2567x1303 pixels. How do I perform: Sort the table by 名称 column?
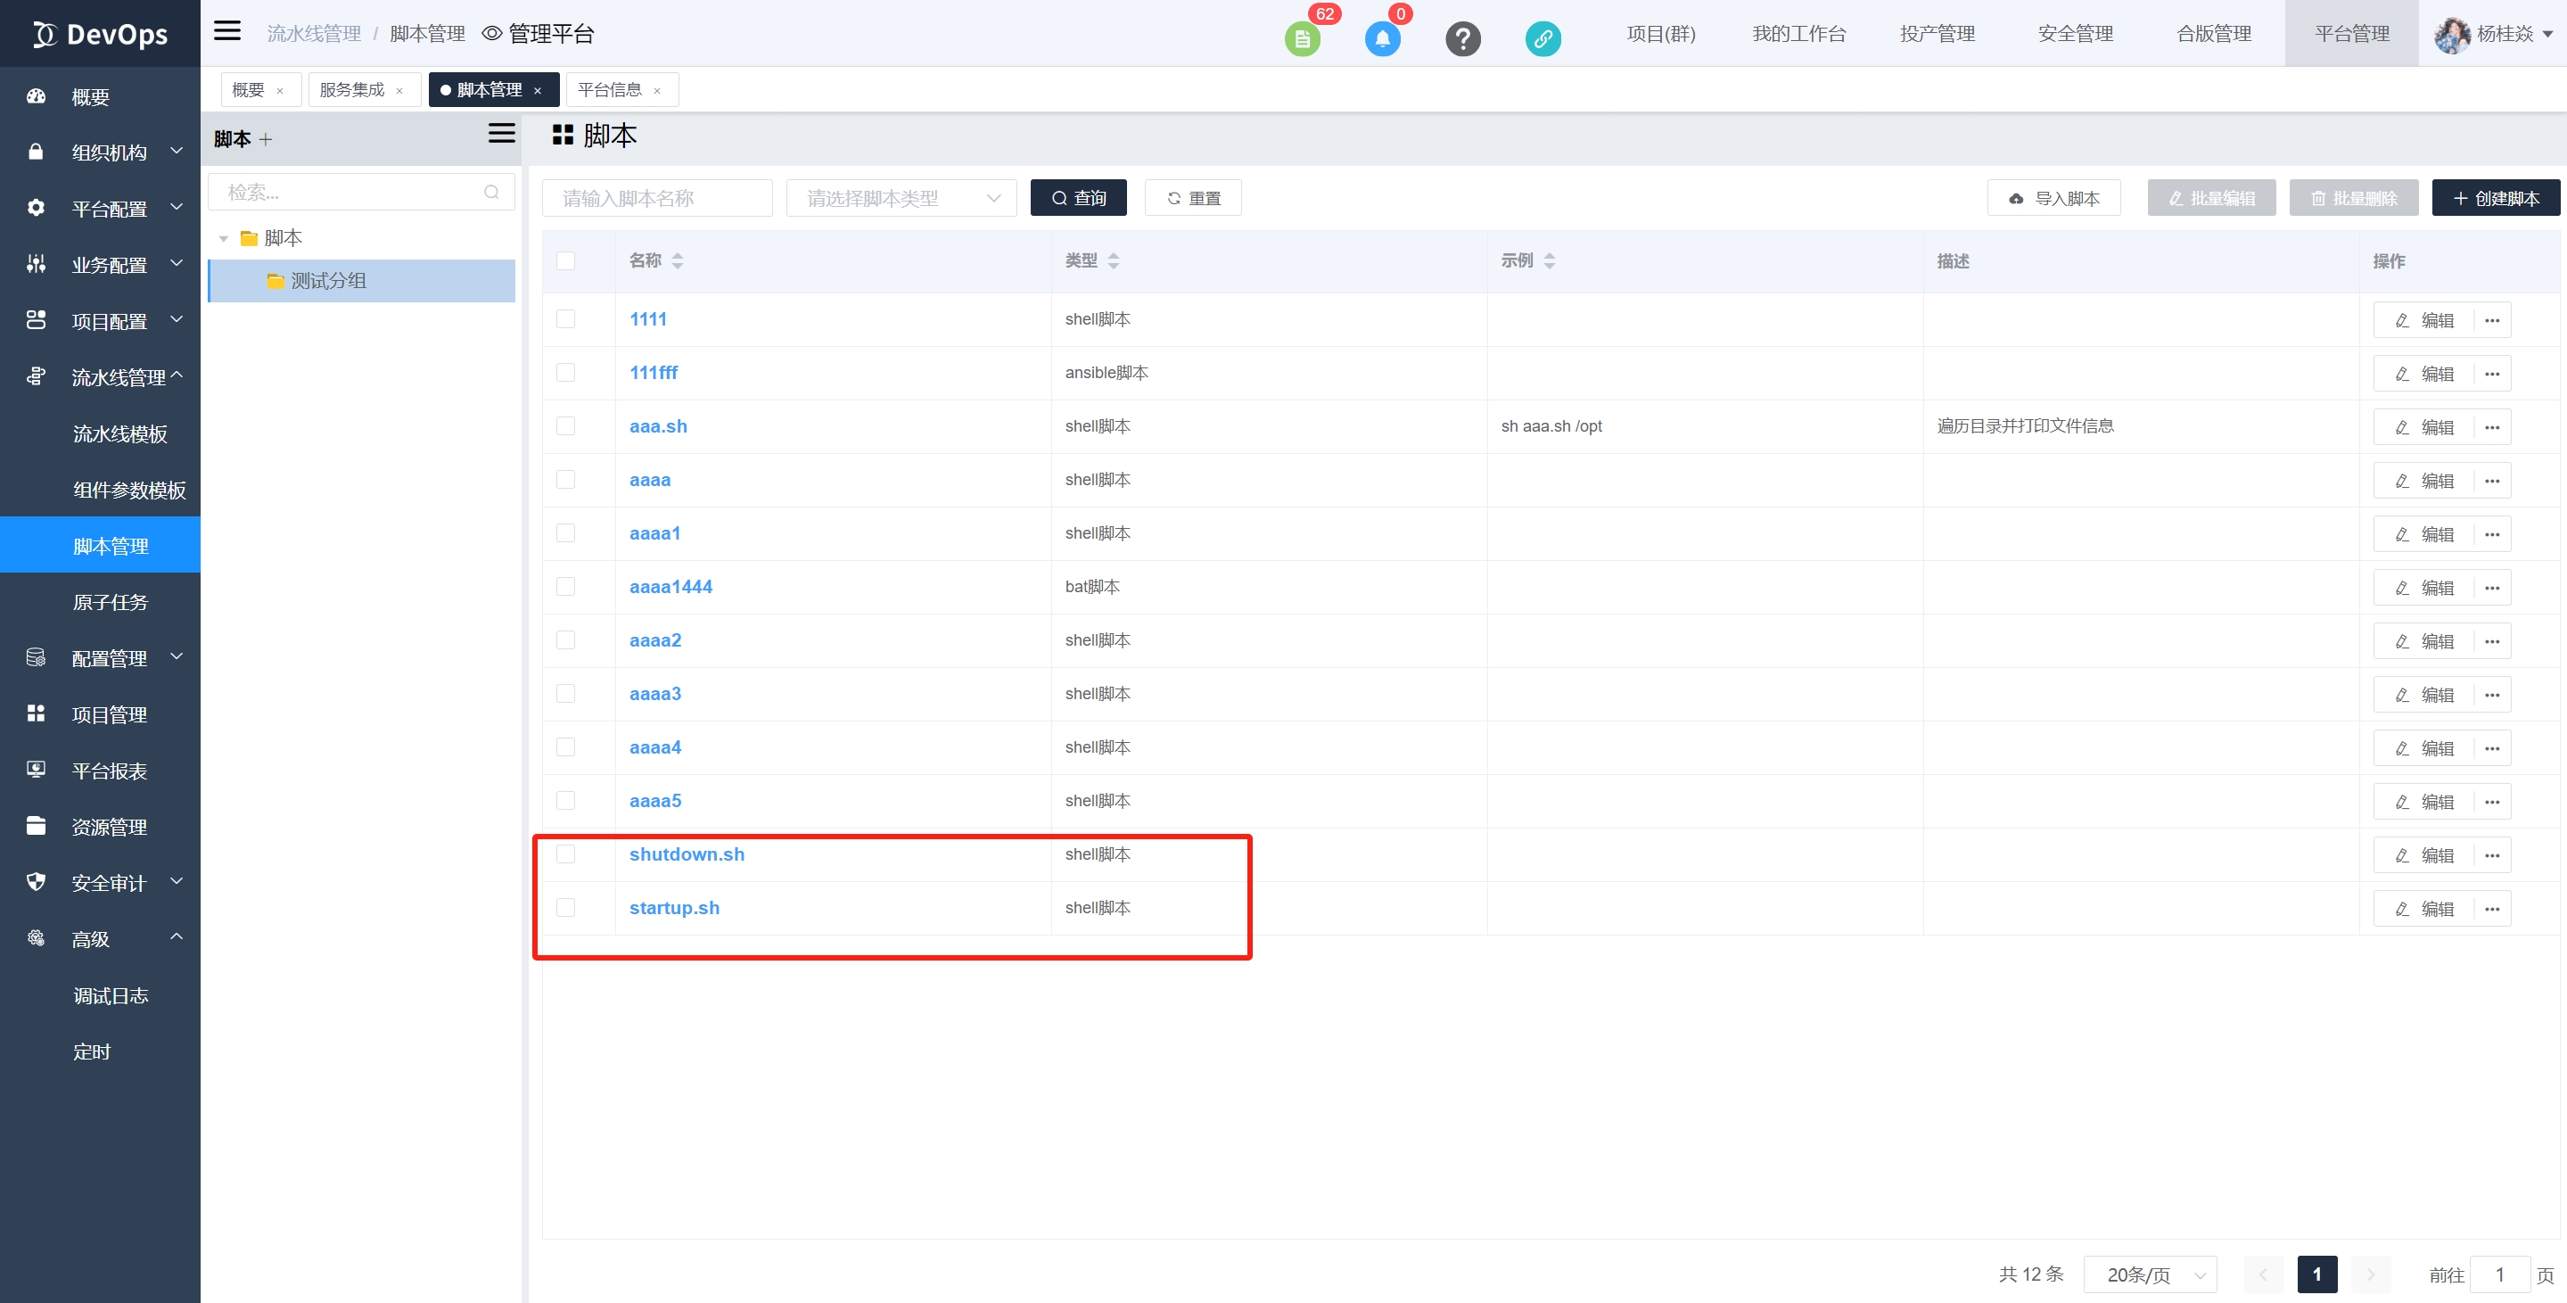(678, 261)
